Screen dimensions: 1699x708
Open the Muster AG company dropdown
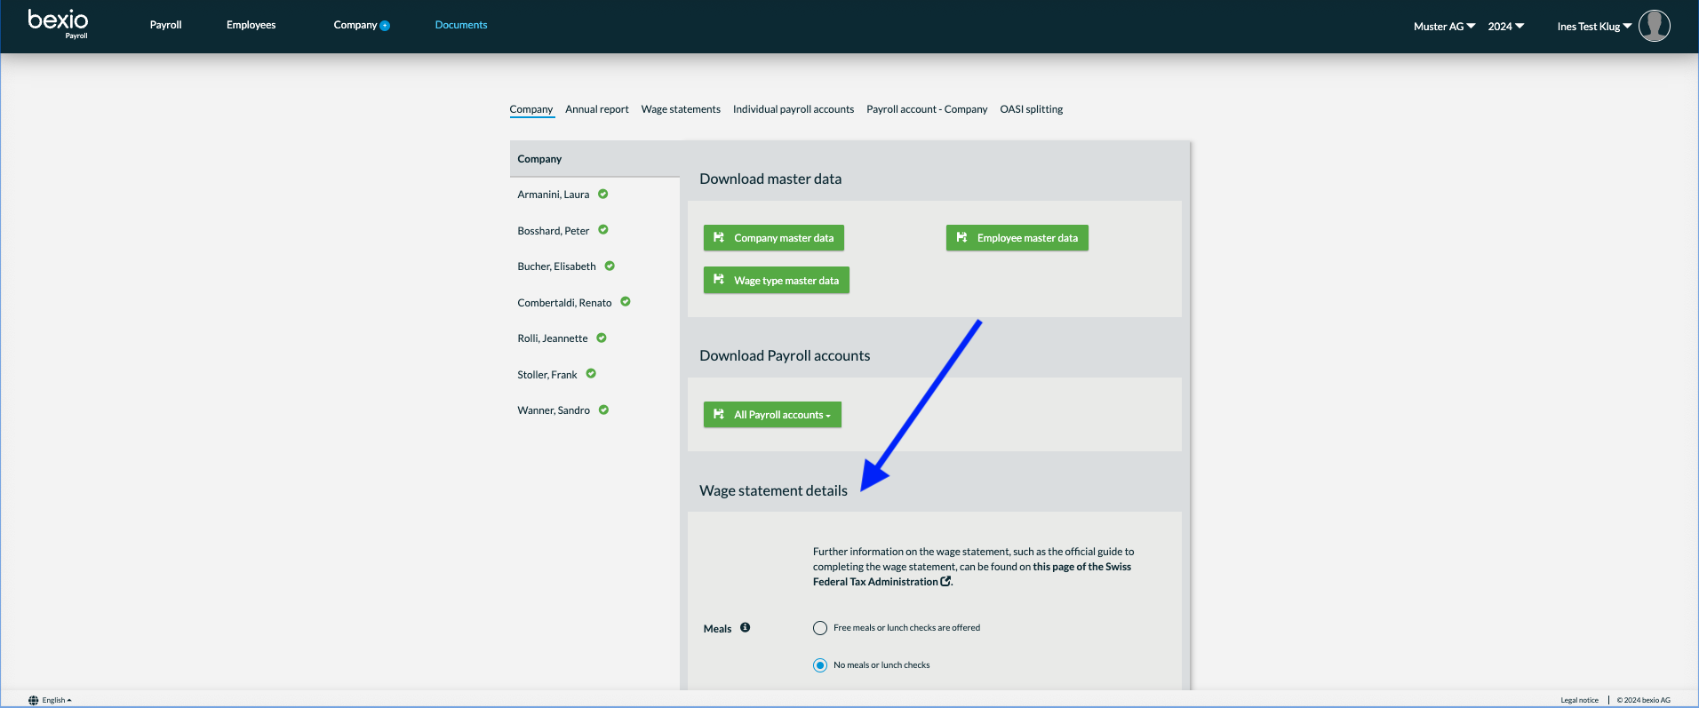coord(1444,27)
